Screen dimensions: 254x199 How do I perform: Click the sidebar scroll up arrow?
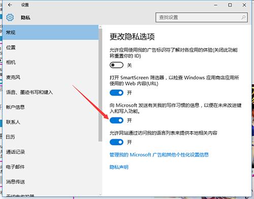pyautogui.click(x=100, y=27)
